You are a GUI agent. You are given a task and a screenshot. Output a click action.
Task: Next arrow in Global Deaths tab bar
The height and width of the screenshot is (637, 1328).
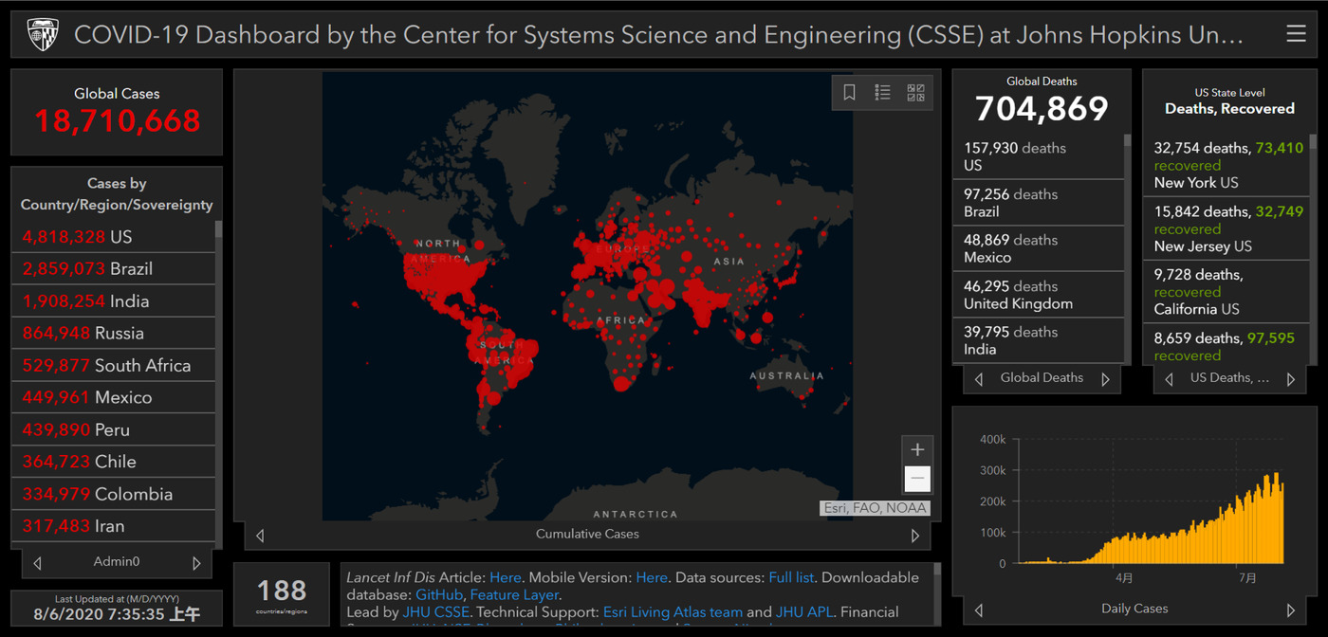(1105, 379)
